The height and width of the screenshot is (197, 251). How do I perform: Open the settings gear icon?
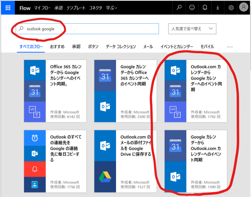[x=231, y=7]
